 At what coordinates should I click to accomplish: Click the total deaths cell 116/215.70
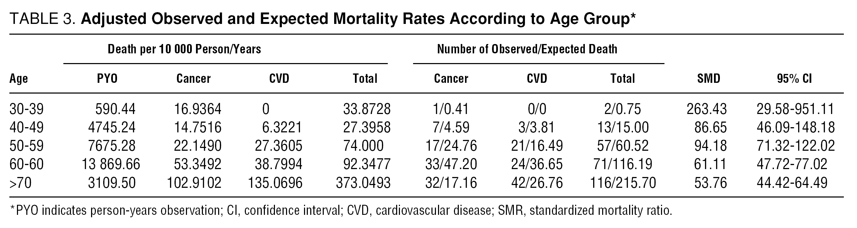pos(623,182)
